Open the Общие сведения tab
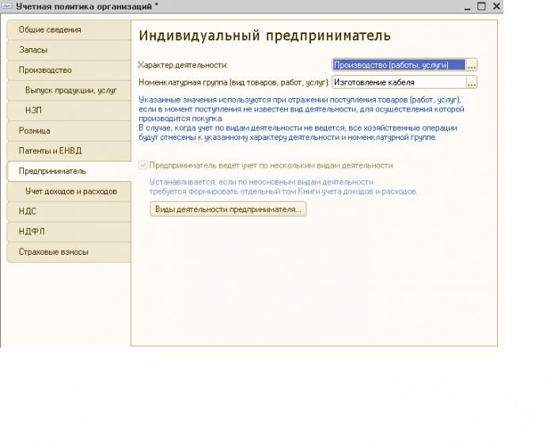 tap(69, 30)
